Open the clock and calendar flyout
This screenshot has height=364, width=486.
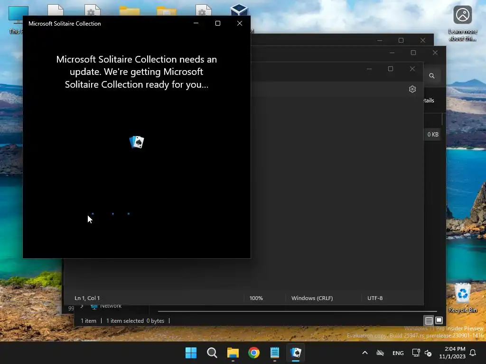tap(452, 353)
